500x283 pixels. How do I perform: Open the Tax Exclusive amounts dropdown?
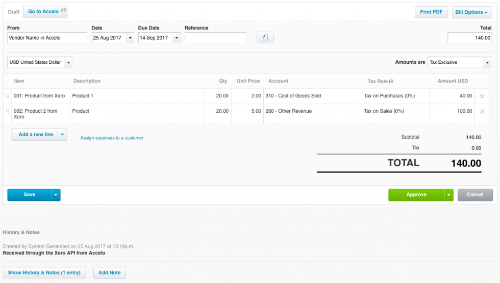tap(487, 62)
